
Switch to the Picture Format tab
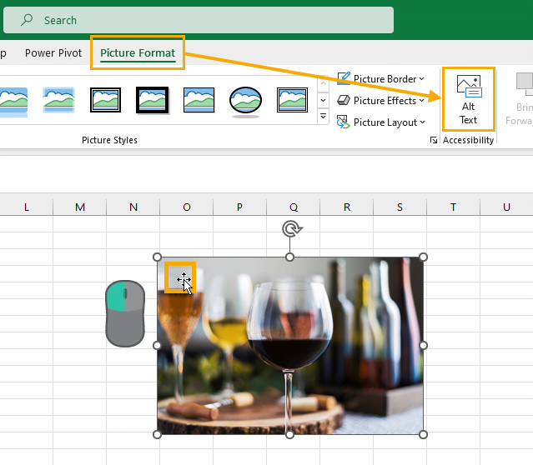tap(138, 53)
